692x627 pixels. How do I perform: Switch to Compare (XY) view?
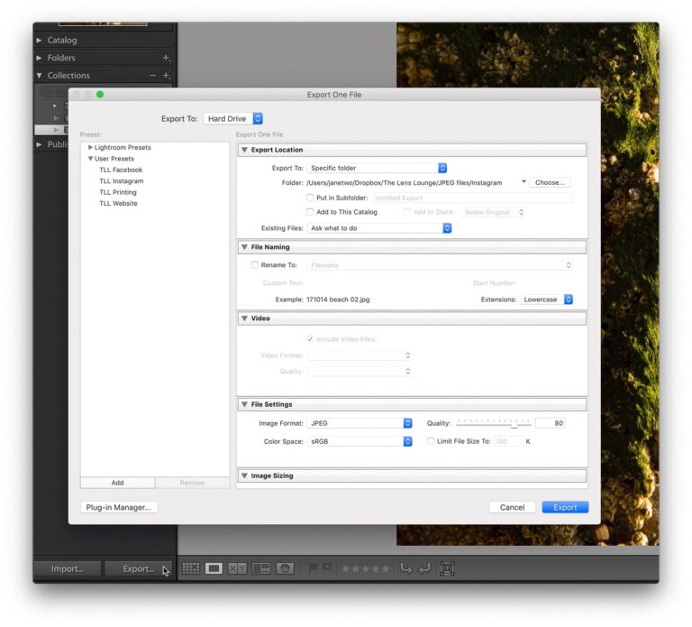point(237,568)
